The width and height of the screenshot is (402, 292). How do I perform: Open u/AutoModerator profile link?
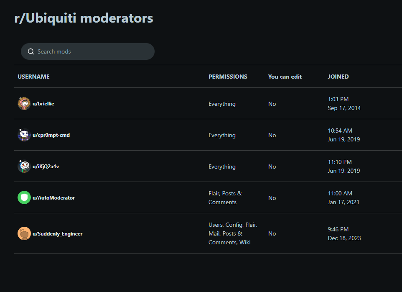point(53,198)
